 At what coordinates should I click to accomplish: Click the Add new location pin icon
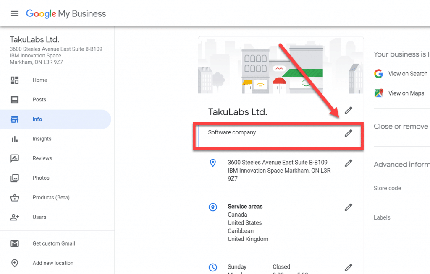[15, 263]
